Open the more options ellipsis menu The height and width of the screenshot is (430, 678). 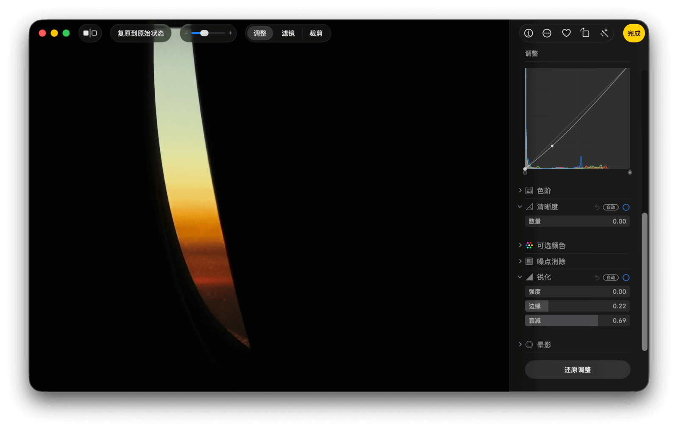click(x=547, y=33)
